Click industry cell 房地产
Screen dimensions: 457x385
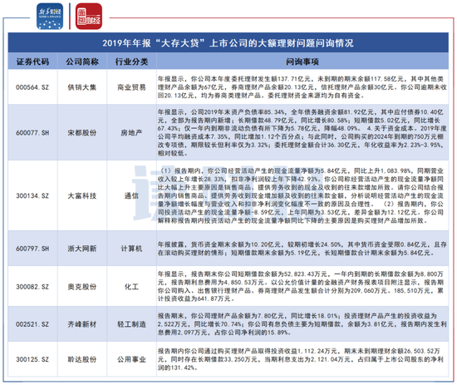pos(131,133)
